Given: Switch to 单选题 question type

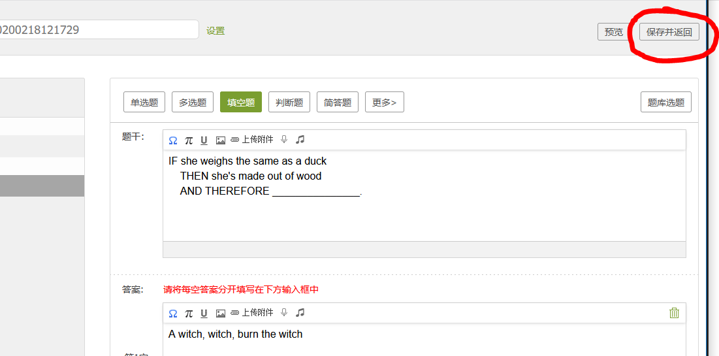Looking at the screenshot, I should pos(144,102).
